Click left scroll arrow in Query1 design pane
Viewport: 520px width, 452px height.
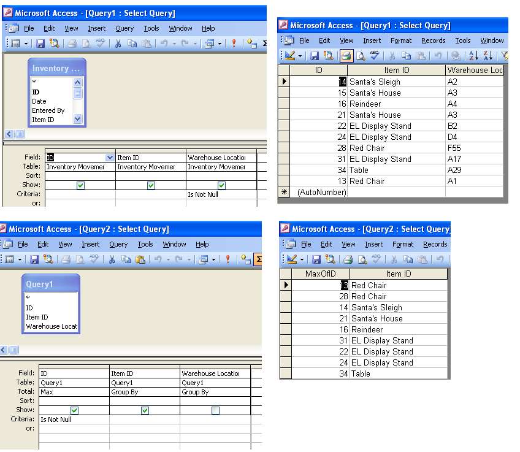[x=9, y=134]
